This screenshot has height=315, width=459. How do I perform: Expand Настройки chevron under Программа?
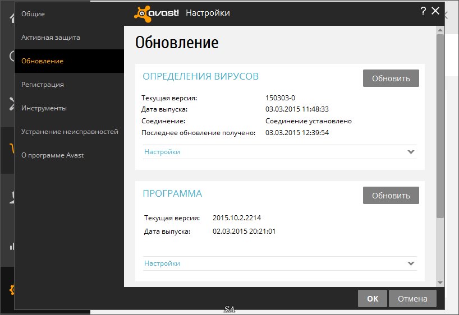pyautogui.click(x=411, y=263)
